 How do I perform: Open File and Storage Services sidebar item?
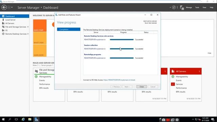coord(16,27)
